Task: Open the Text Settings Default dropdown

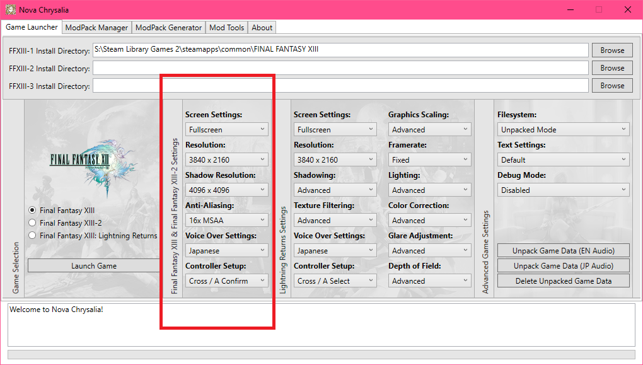Action: pyautogui.click(x=564, y=160)
